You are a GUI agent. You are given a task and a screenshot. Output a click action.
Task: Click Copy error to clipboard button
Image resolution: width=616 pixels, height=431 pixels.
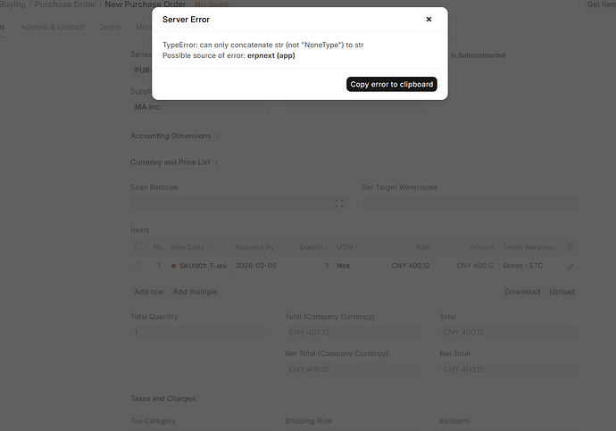[392, 85]
